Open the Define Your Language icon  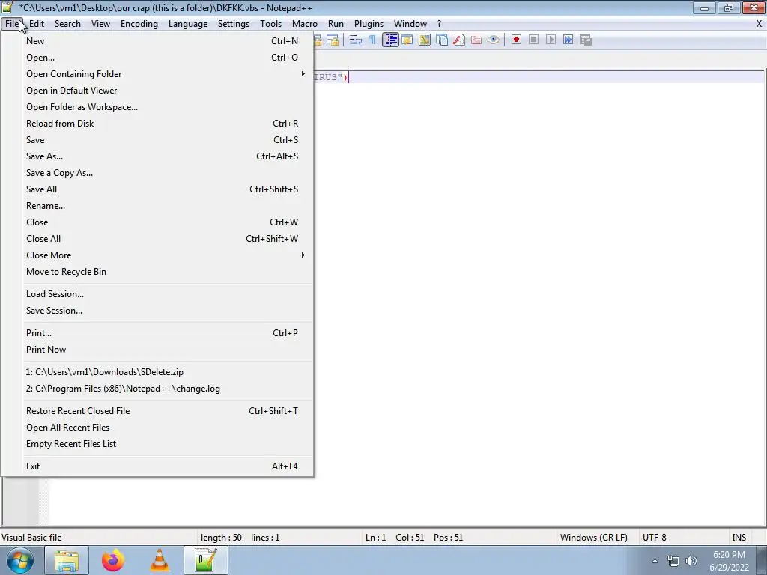(x=407, y=40)
